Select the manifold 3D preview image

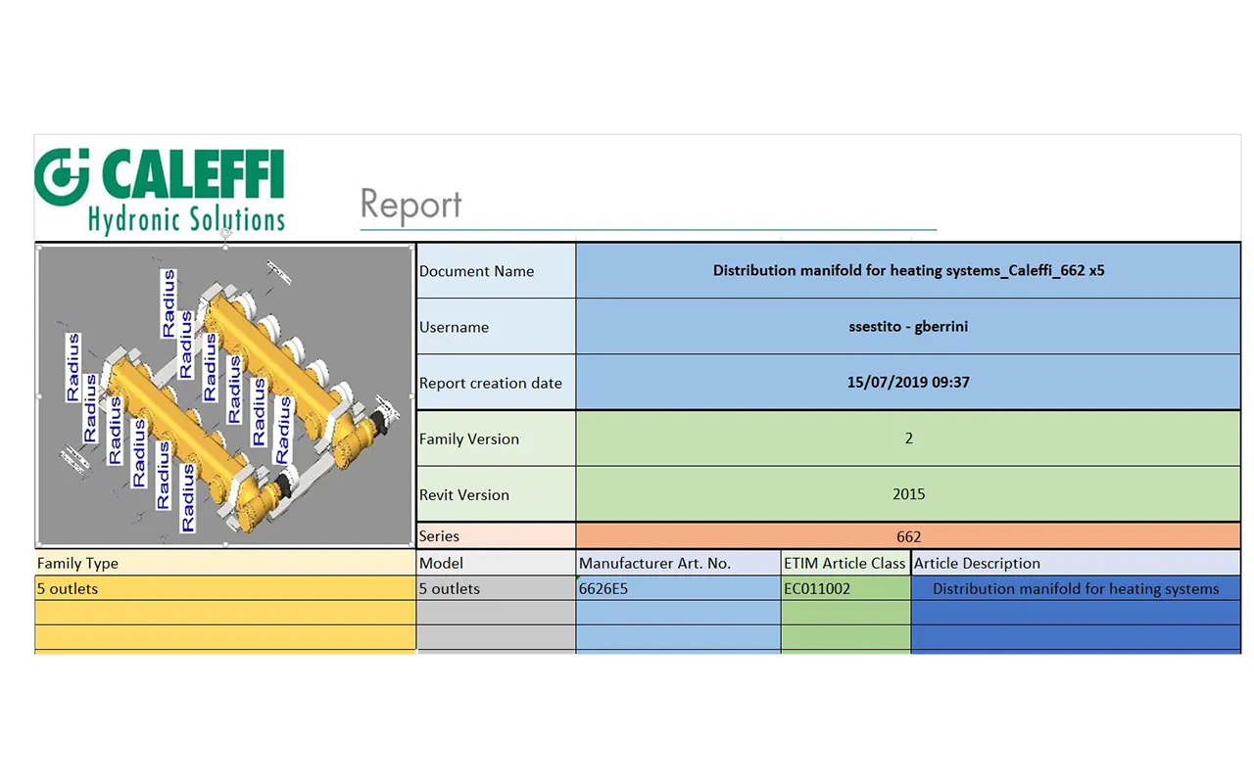[225, 395]
